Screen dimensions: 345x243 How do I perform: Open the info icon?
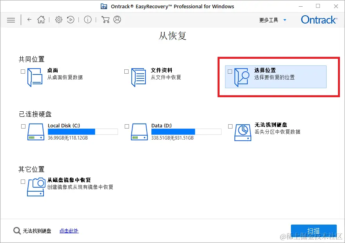pos(87,20)
